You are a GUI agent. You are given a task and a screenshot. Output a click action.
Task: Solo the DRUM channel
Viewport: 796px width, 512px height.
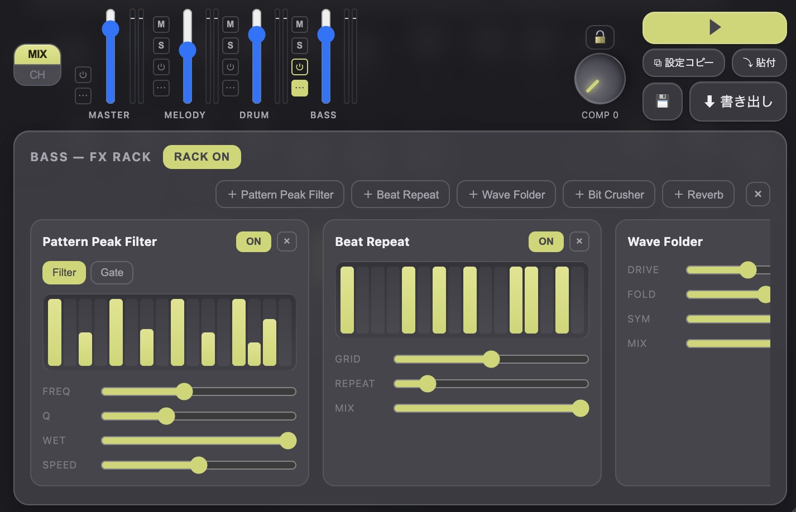coord(231,46)
